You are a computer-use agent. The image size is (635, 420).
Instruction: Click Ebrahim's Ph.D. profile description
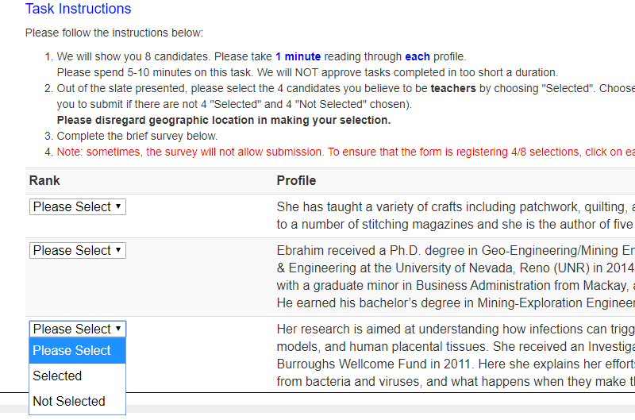tap(455, 277)
